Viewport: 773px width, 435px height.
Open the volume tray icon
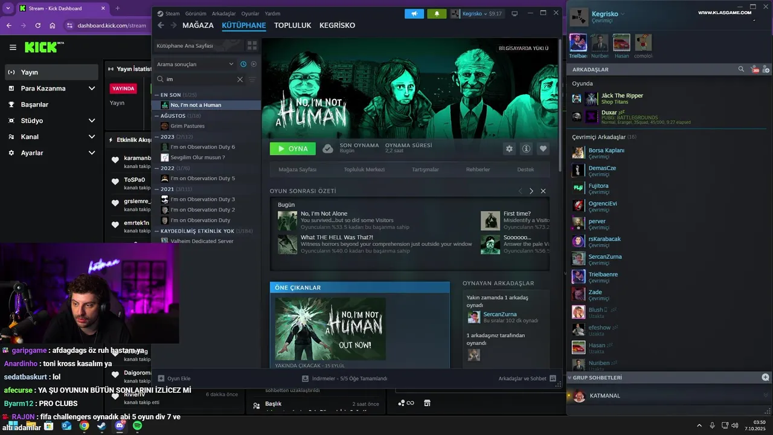coord(735,425)
